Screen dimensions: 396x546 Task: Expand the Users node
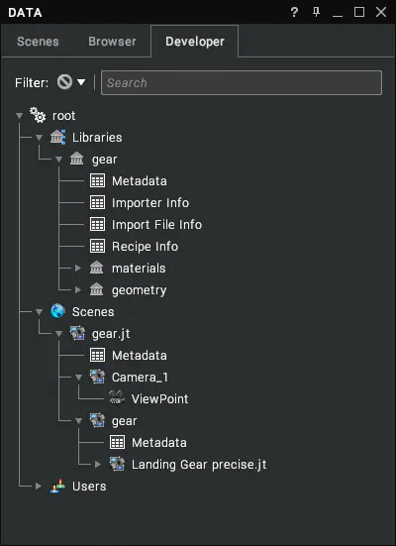click(x=39, y=486)
